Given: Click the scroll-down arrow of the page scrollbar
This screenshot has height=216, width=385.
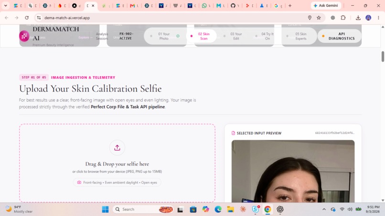Looking at the screenshot, I should 383,200.
